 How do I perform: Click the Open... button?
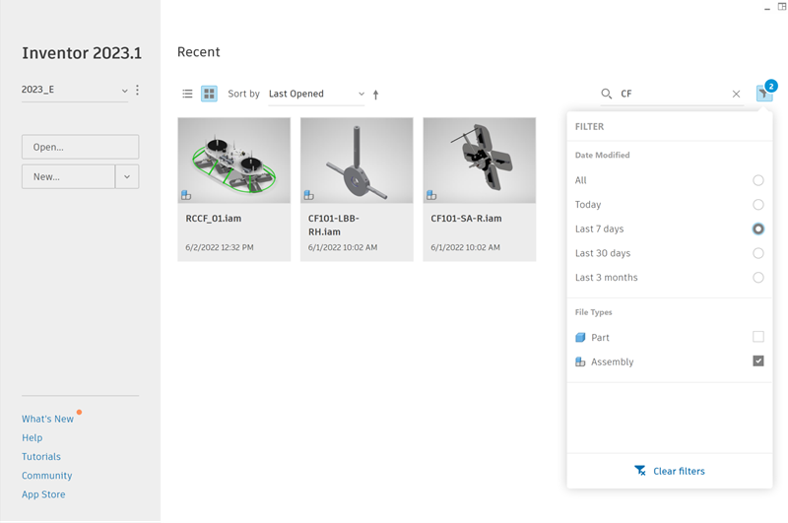[80, 147]
